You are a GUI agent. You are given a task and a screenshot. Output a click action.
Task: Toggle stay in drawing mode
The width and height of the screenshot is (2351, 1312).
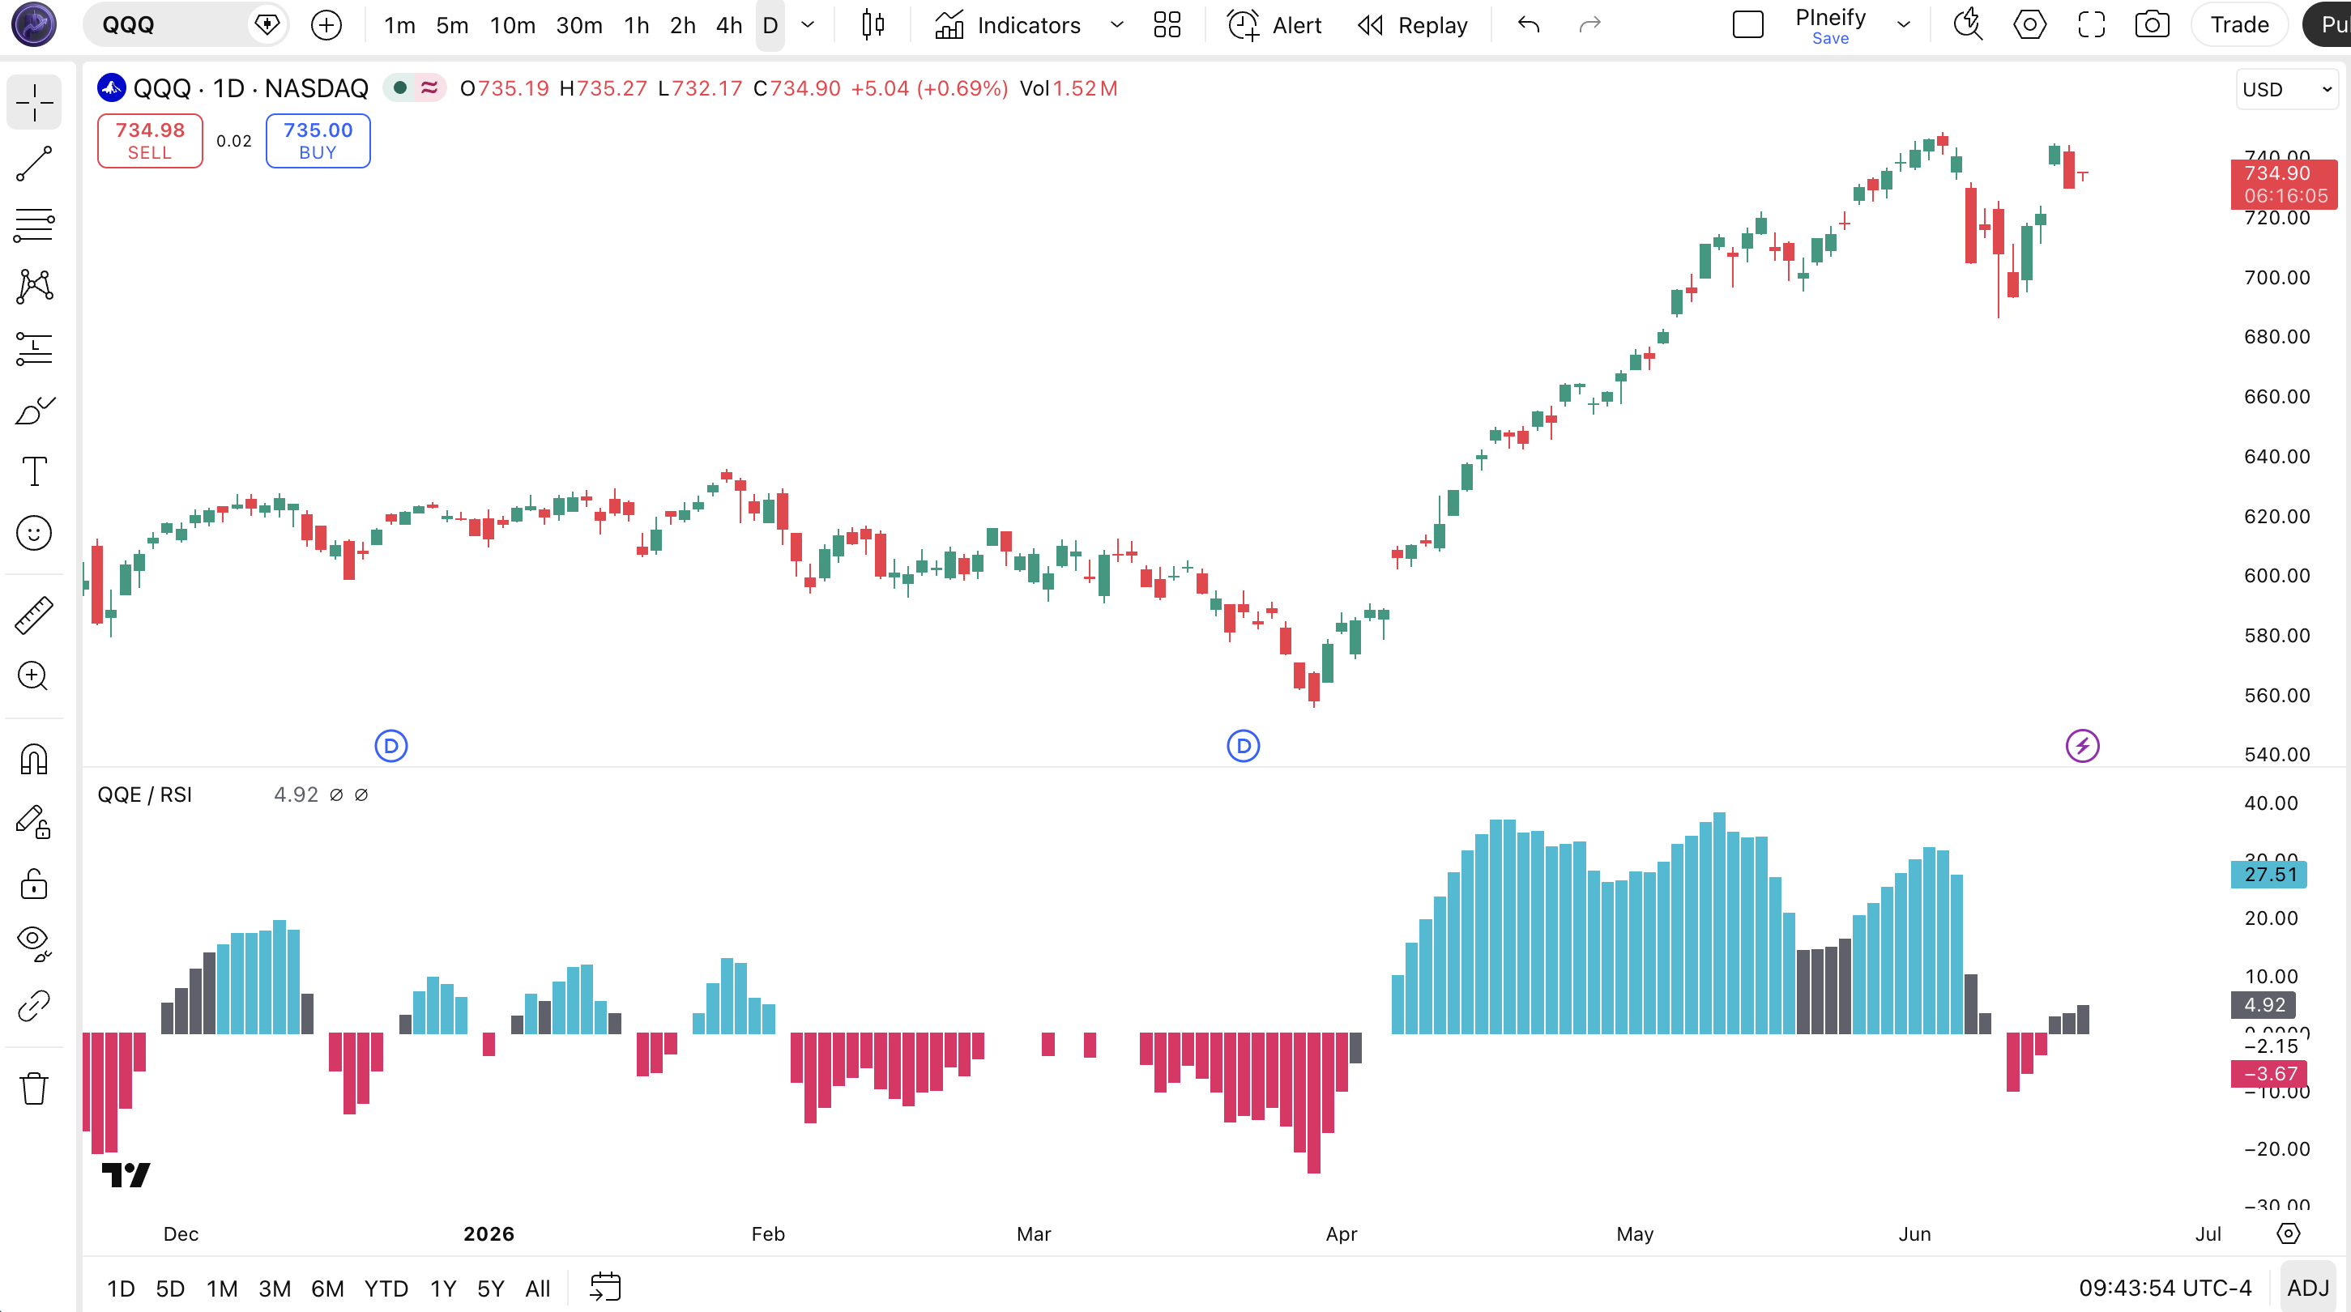click(x=34, y=822)
